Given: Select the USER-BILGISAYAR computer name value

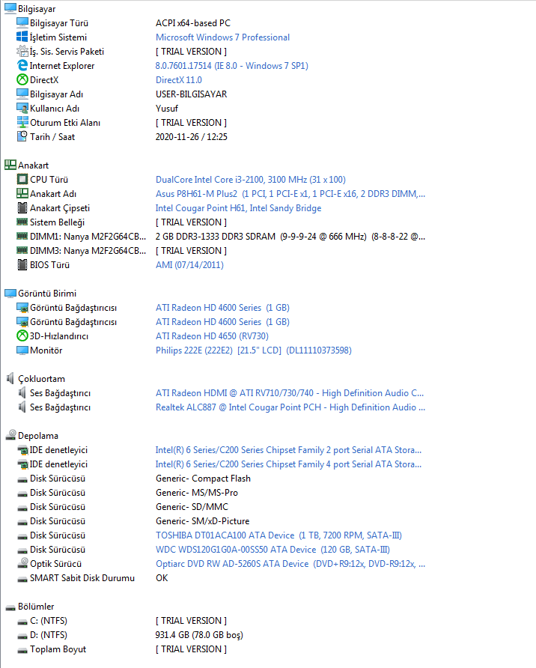Looking at the screenshot, I should click(x=191, y=94).
